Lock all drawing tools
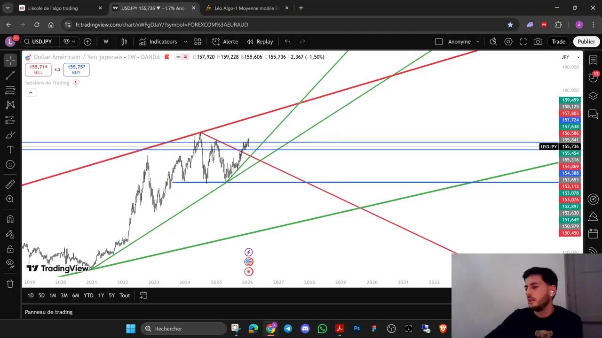Viewport: 602px width, 338px height. [10, 249]
